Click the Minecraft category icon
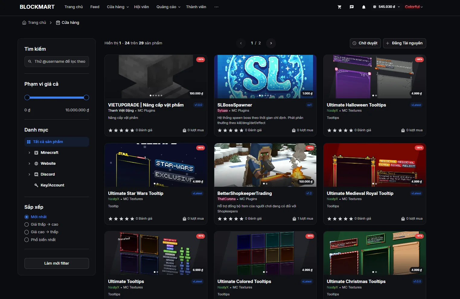Image resolution: width=460 pixels, height=299 pixels. coord(36,153)
